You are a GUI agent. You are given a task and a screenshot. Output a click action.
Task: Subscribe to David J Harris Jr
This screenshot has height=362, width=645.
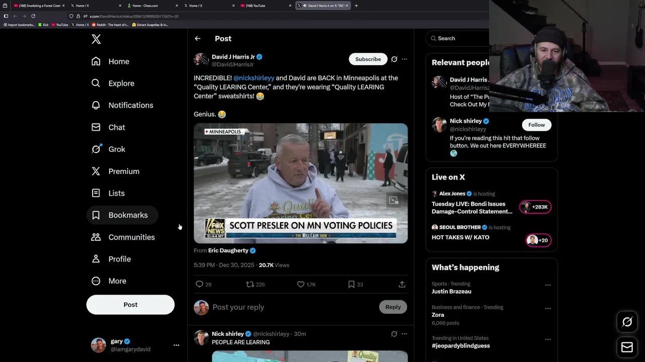point(368,59)
